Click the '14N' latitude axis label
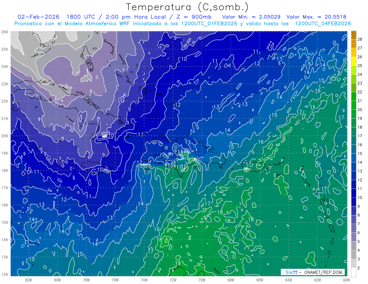The height and width of the screenshot is (284, 368). pos(4,240)
